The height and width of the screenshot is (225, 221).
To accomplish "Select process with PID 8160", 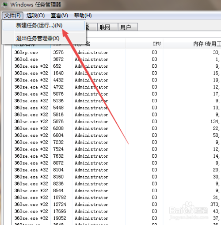I will (116, 177).
